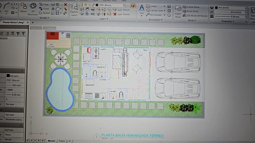Select the Center Lines tool

coord(154,11)
